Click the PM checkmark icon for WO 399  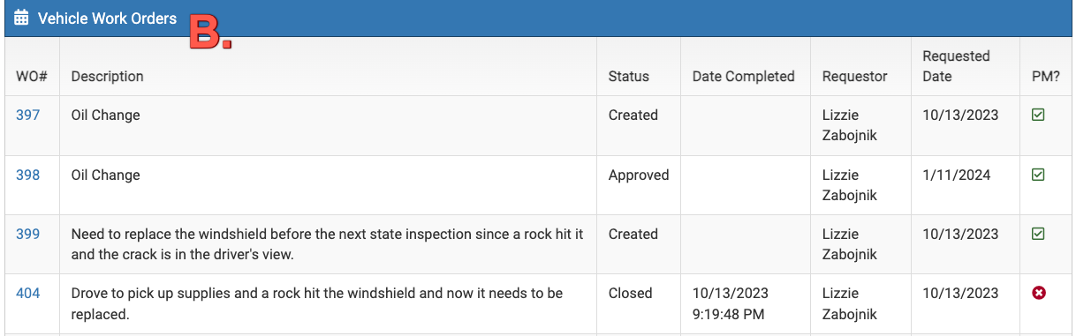click(x=1039, y=234)
